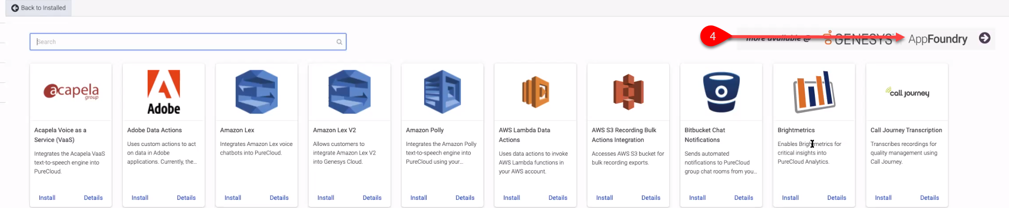Click the AWS S3 Recording Bulk Actions title
Image resolution: width=1009 pixels, height=208 pixels.
click(624, 135)
